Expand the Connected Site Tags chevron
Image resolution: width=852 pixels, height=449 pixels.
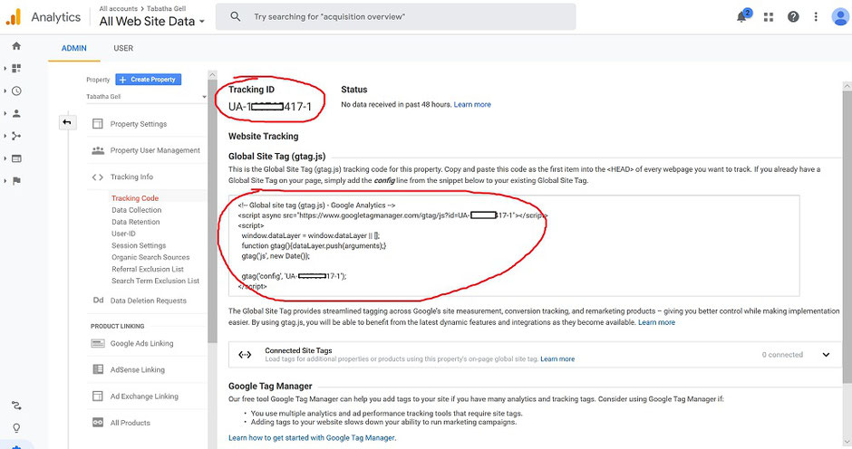(826, 355)
